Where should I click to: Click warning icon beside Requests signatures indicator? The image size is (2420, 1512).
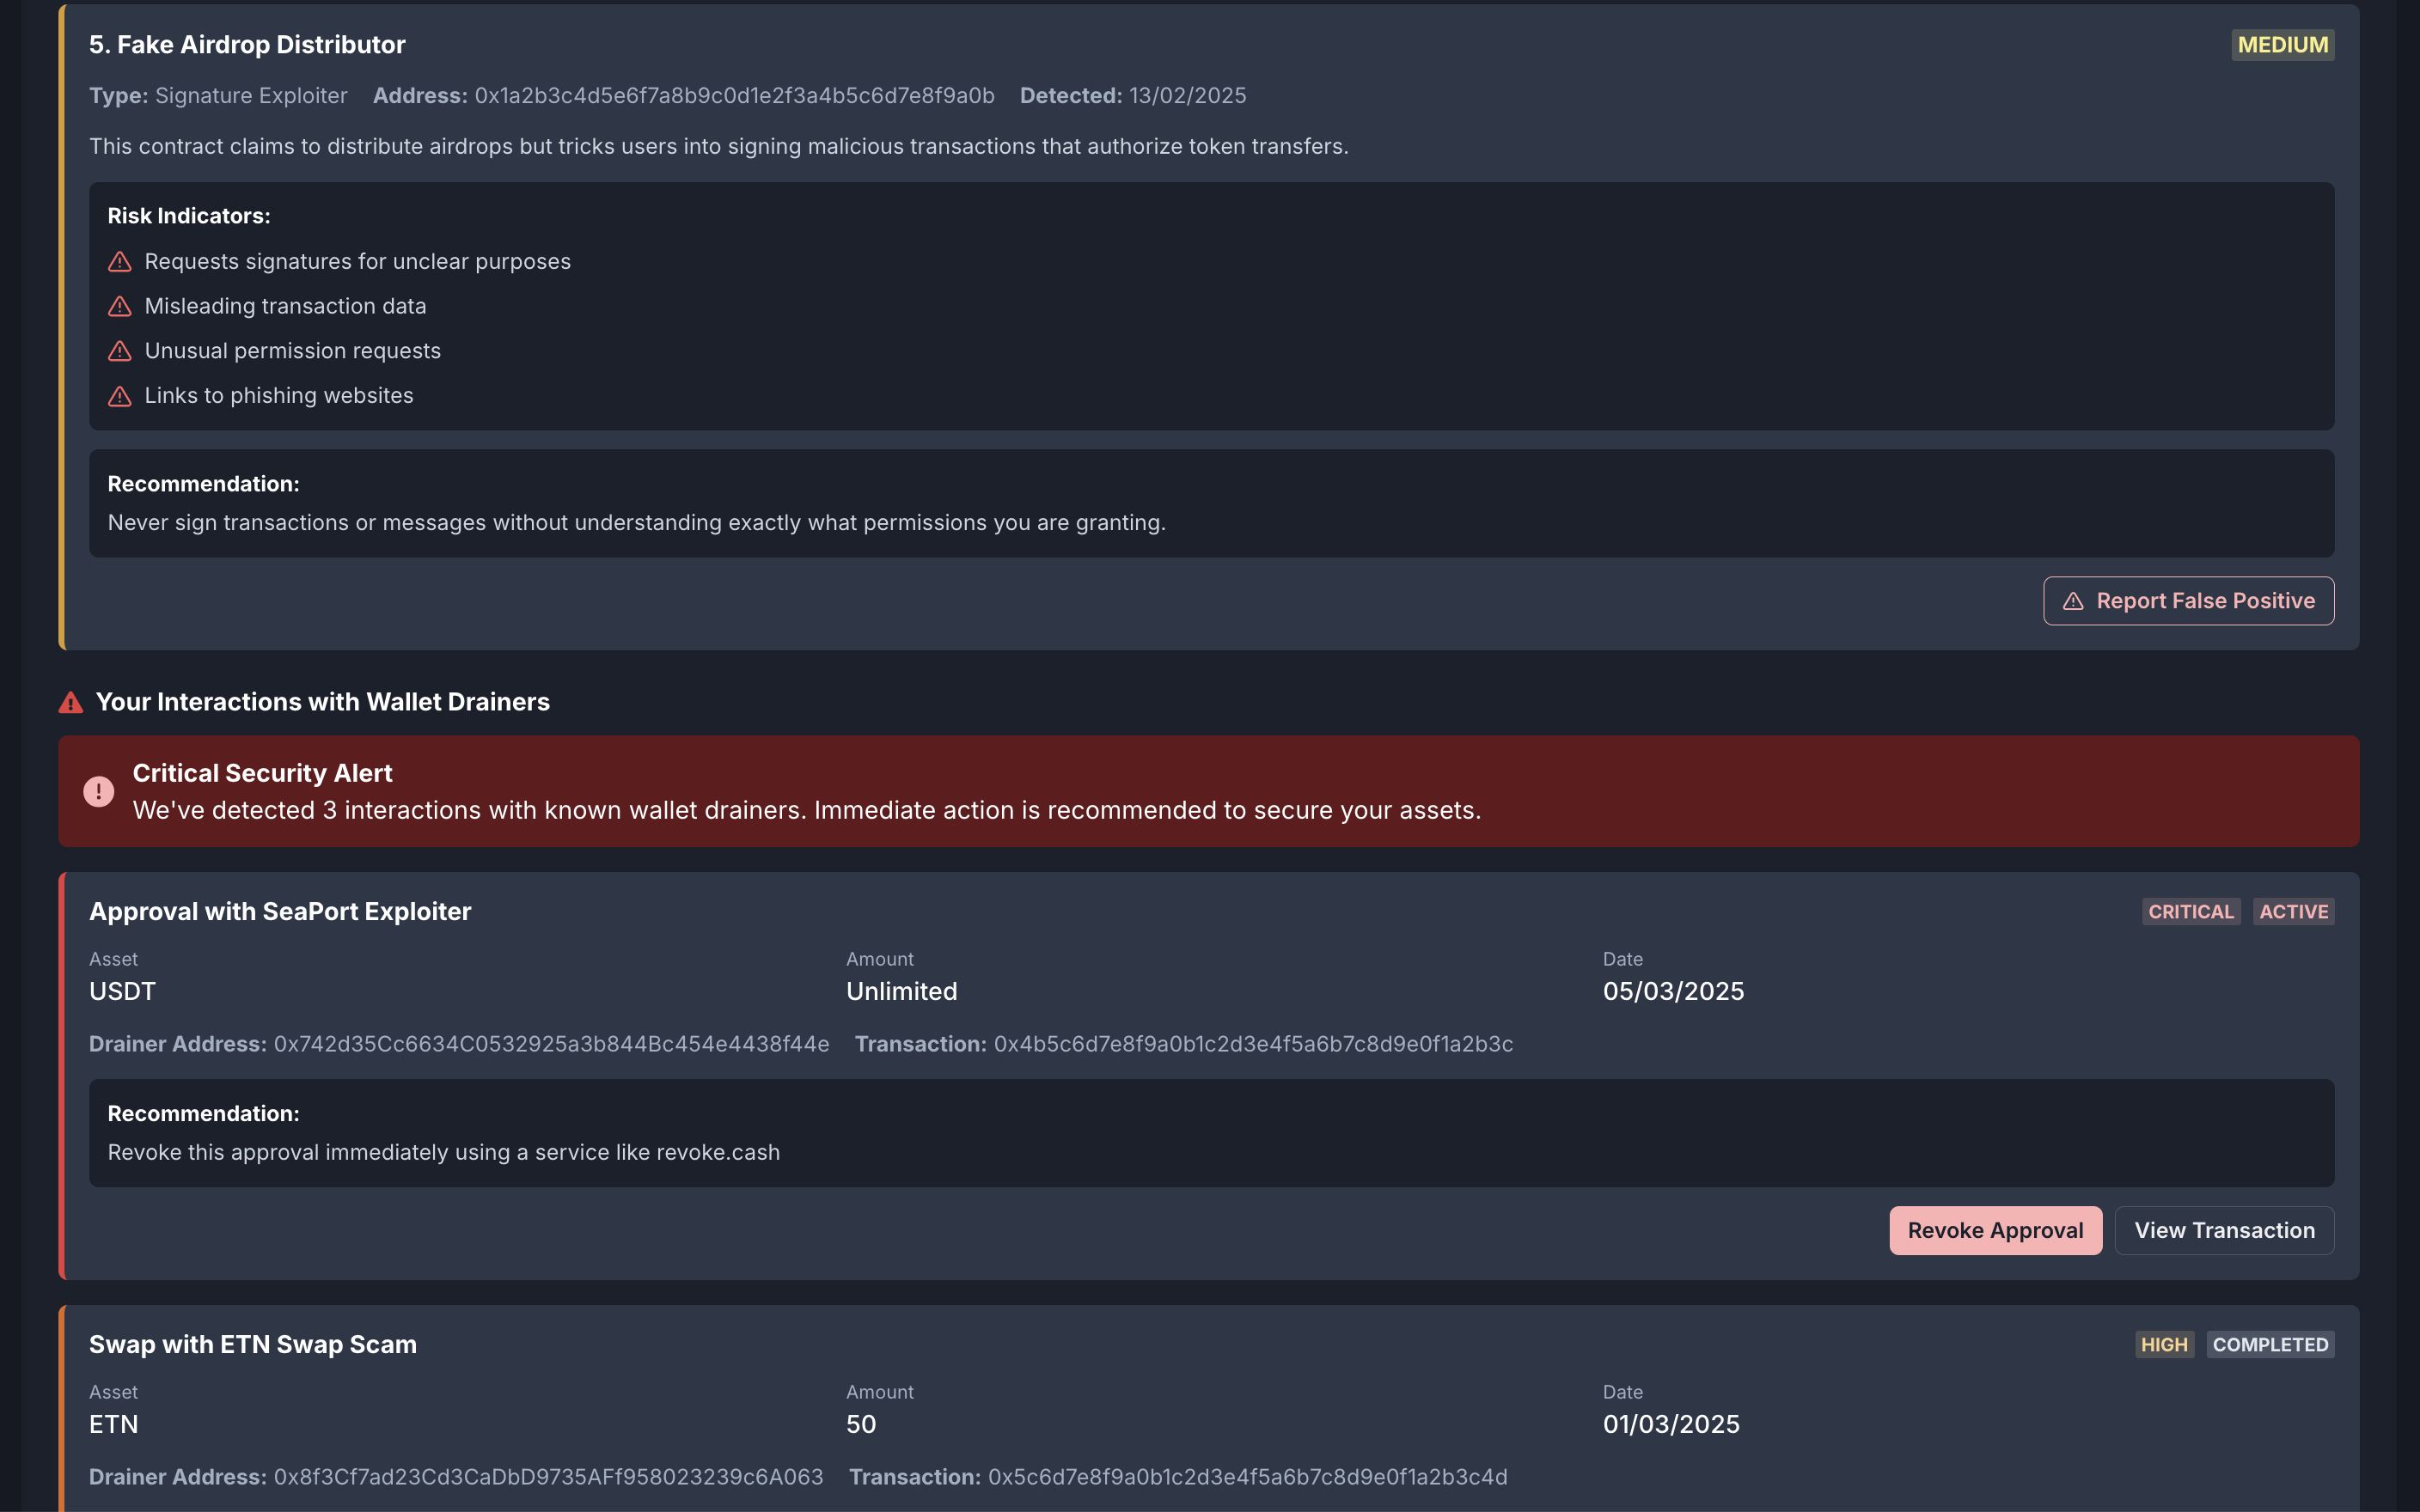[120, 262]
